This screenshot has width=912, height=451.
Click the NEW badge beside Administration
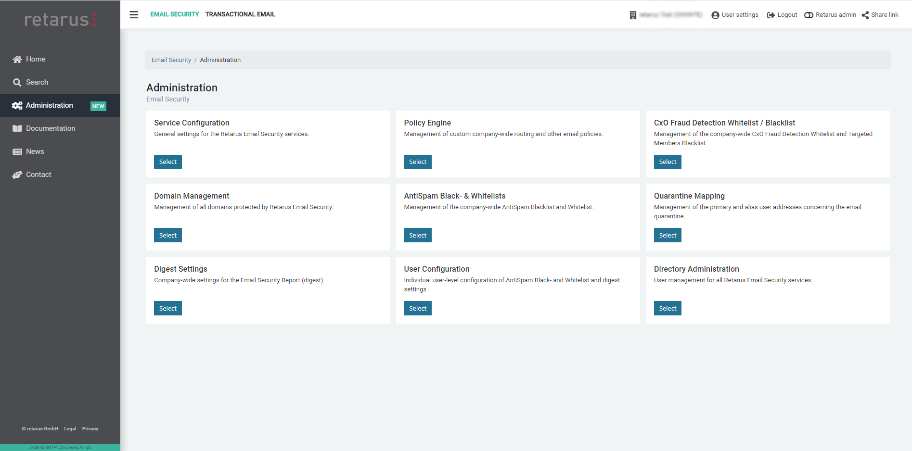[98, 106]
